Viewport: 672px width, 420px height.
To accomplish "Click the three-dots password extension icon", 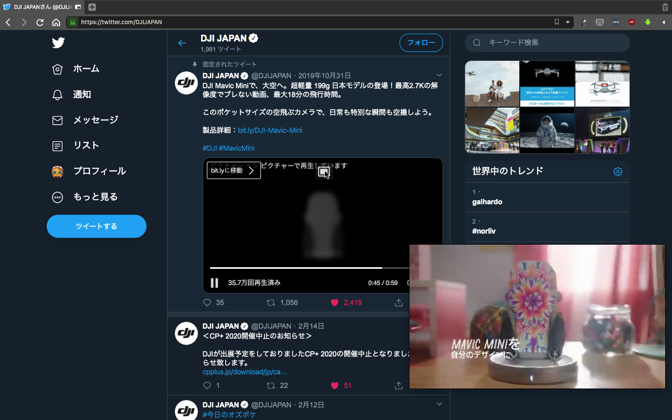I will coord(616,22).
